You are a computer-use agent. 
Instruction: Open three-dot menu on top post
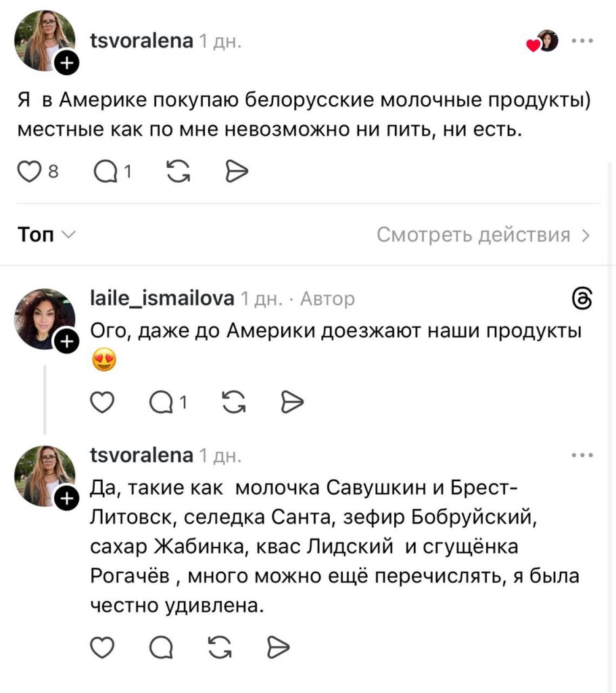tap(582, 41)
